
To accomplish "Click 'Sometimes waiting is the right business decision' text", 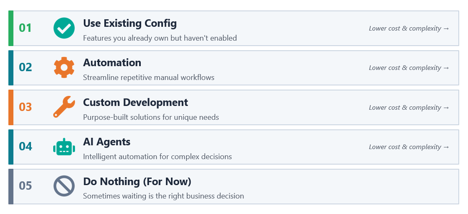I will tap(163, 196).
